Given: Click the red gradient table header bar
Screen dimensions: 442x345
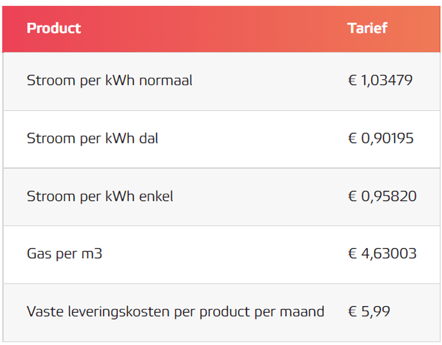Looking at the screenshot, I should [221, 29].
